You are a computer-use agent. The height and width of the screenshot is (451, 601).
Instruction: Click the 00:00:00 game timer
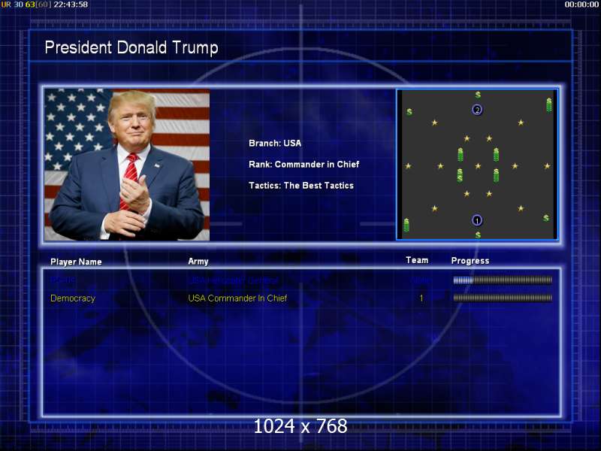tap(581, 5)
